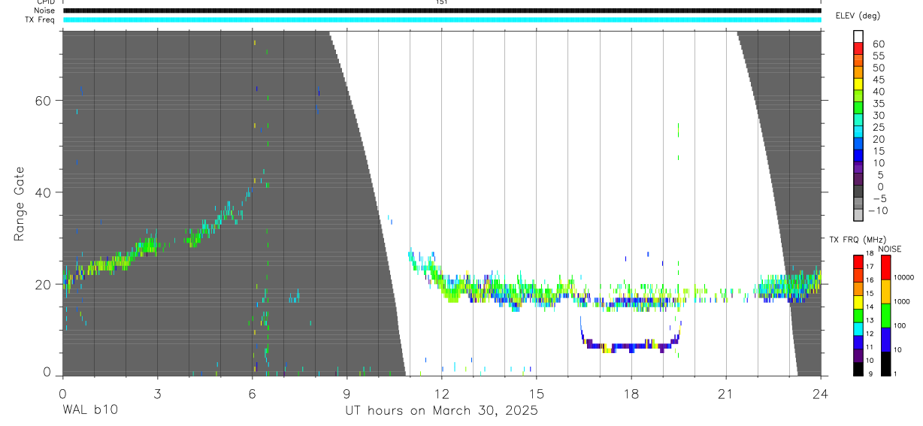This screenshot has height=426, width=923.
Task: Select the red 17–18 MHz TX FRQ swatch
Action: point(858,261)
